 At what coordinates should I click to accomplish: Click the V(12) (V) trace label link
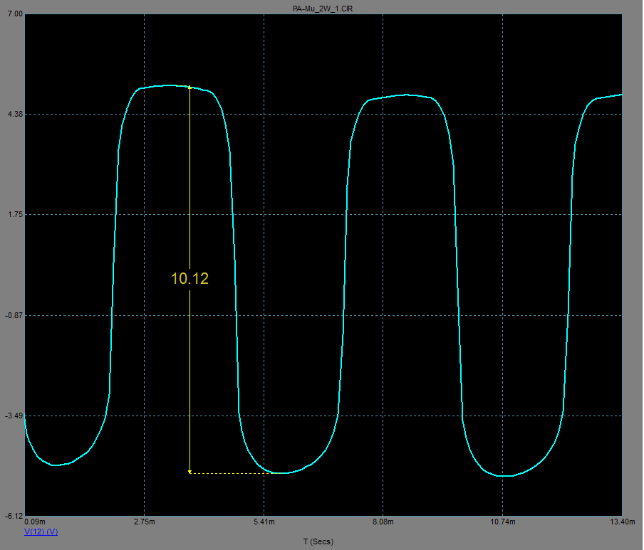coord(41,532)
